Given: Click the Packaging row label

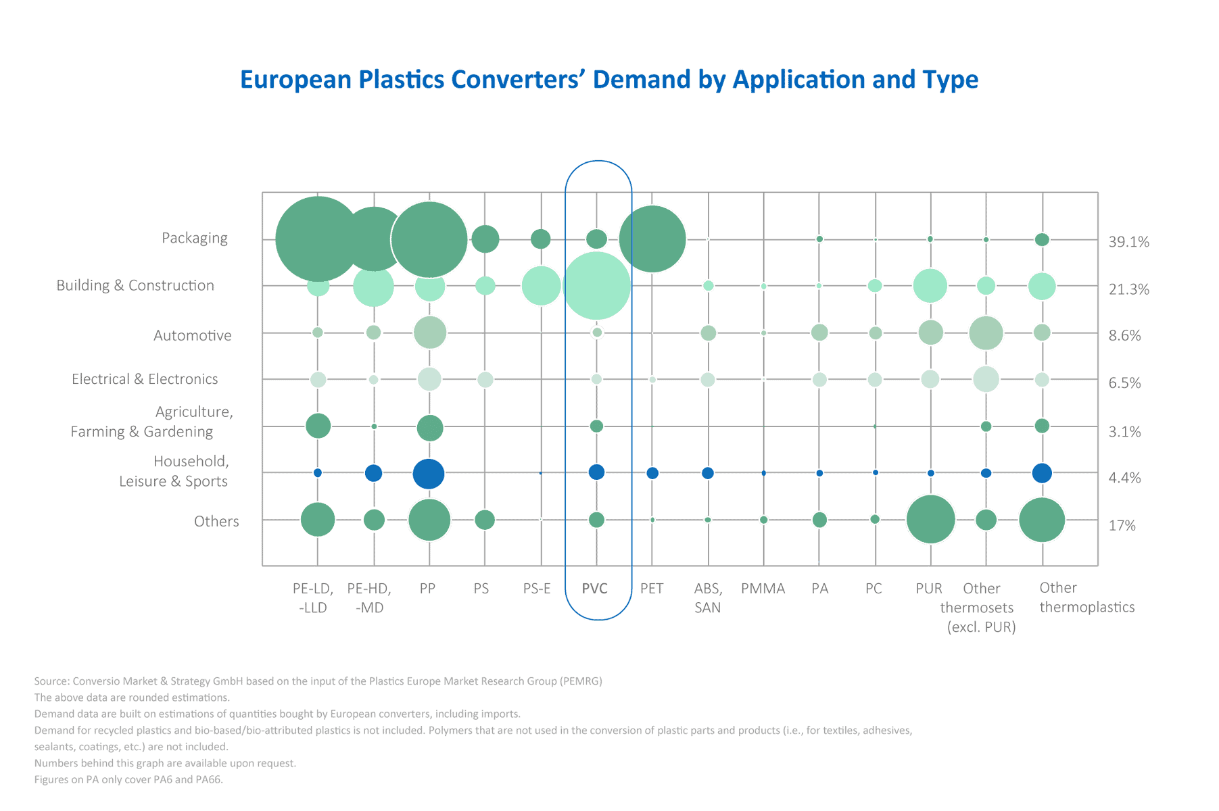Looking at the screenshot, I should click(195, 238).
